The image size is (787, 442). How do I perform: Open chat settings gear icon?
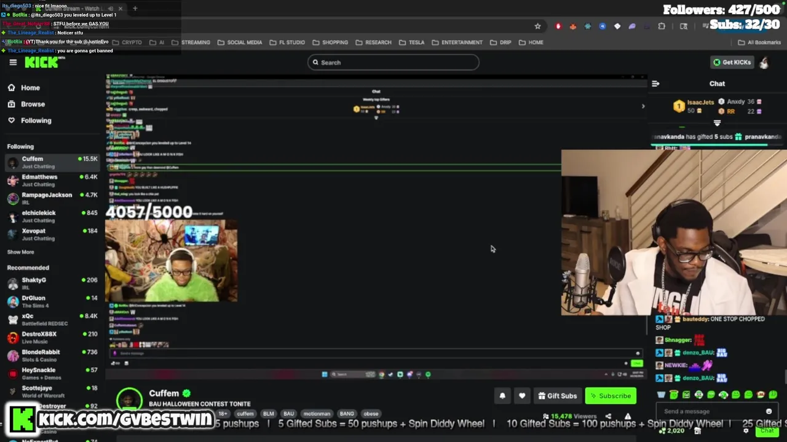coord(746,431)
